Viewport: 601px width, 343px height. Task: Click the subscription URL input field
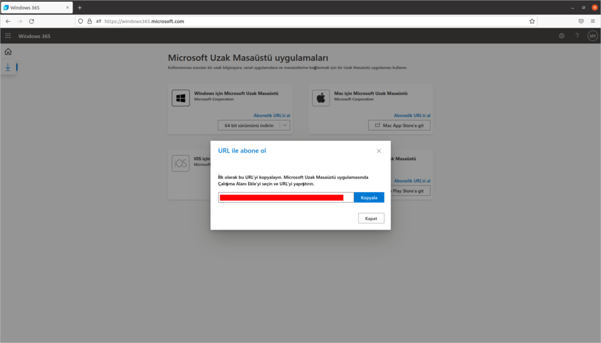[x=286, y=197]
